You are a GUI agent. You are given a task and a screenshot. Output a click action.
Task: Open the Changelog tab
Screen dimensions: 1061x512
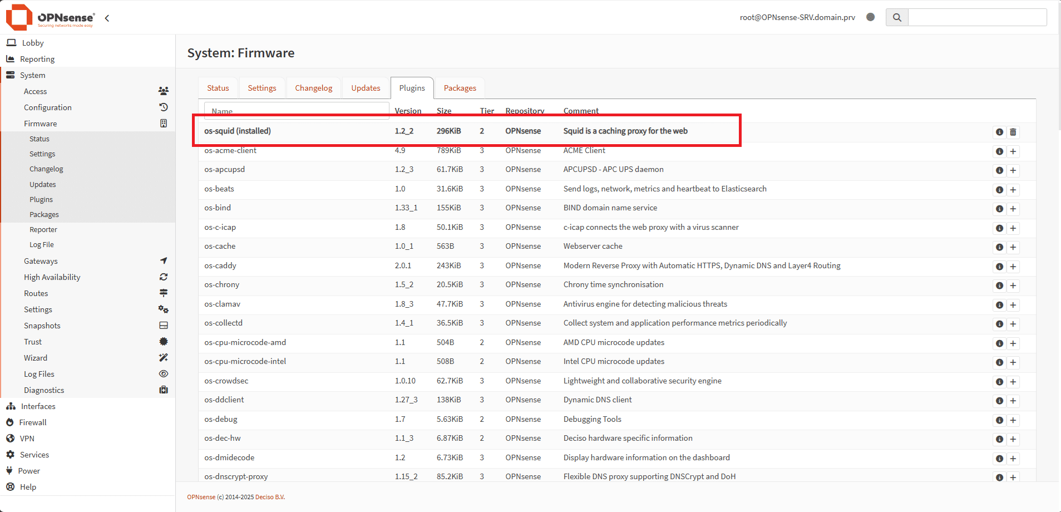(x=314, y=88)
